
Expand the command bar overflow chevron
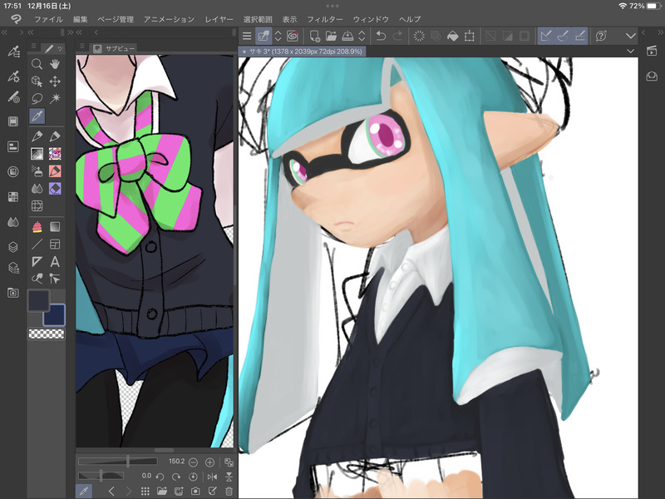tap(631, 36)
